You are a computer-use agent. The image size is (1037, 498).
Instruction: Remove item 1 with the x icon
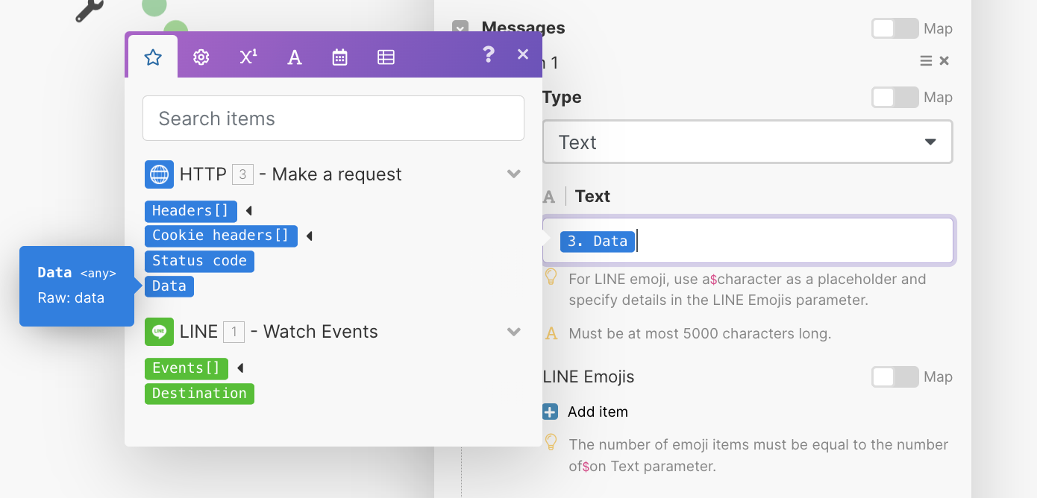944,61
